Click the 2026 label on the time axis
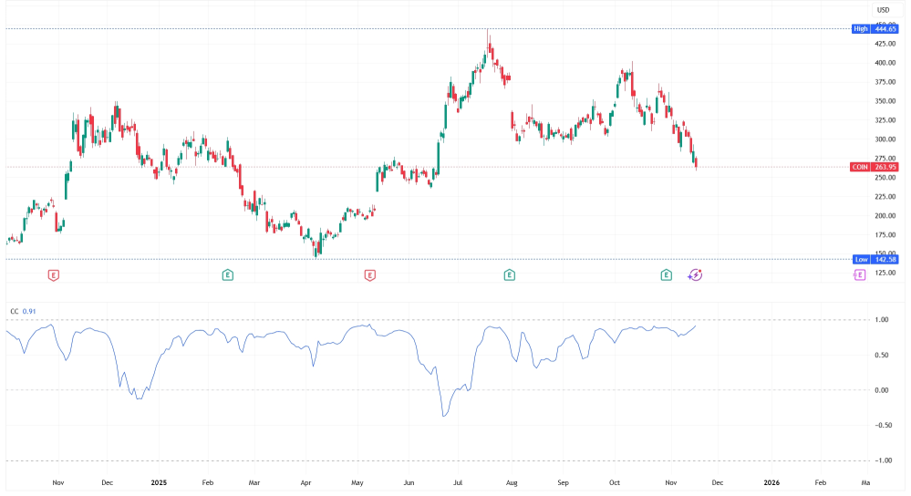911x496 pixels. (x=771, y=481)
